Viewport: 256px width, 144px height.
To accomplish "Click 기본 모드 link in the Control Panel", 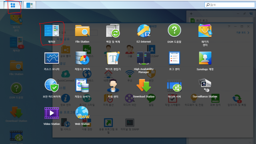I will 242,33.
